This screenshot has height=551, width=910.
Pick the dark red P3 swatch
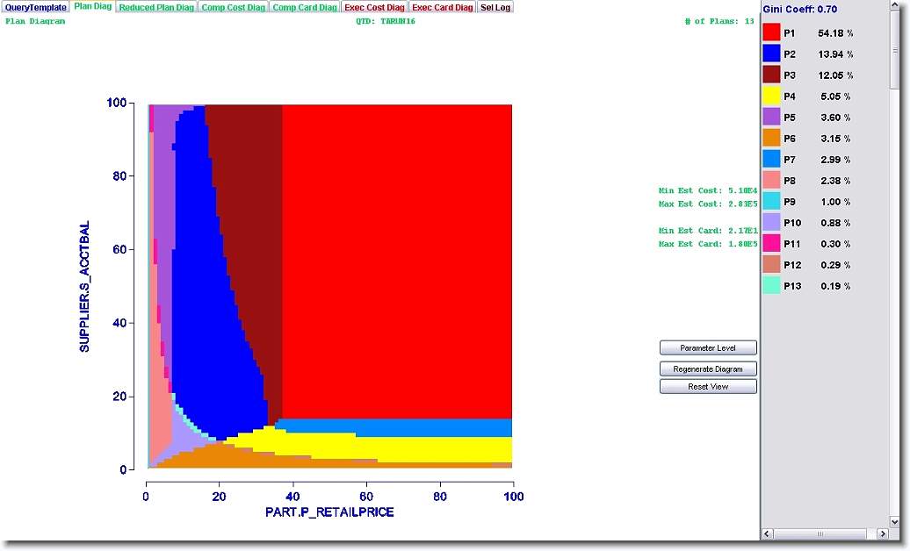[771, 75]
